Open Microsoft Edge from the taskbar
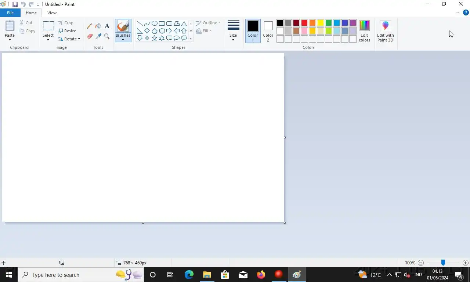This screenshot has height=282, width=470. point(189,275)
